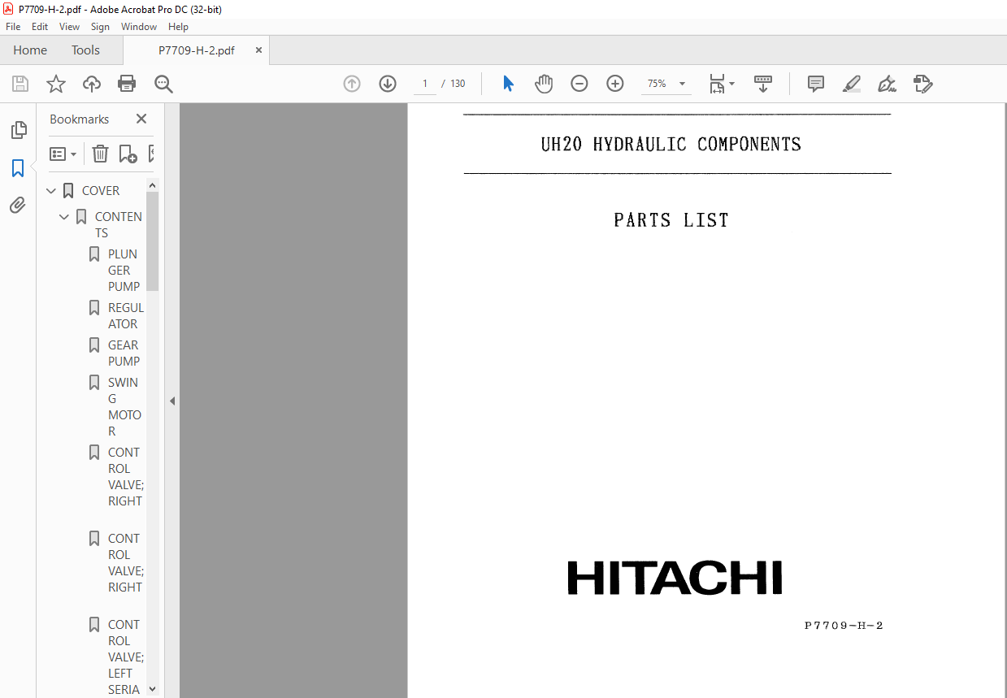
Task: Add file to starred favorites
Action: pyautogui.click(x=56, y=84)
